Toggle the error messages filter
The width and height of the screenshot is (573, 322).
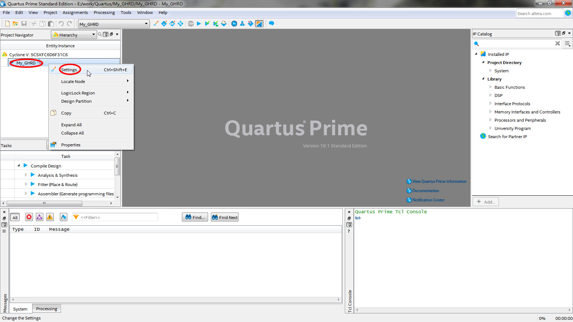[29, 217]
